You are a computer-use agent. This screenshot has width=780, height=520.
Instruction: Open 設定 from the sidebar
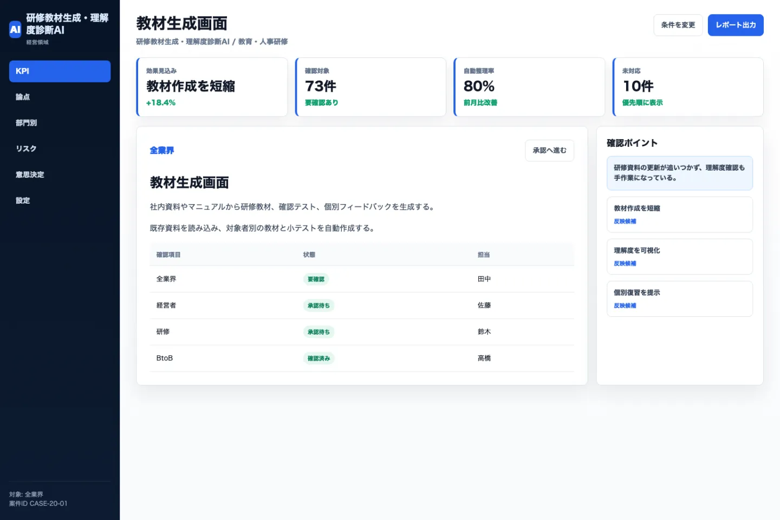60,200
